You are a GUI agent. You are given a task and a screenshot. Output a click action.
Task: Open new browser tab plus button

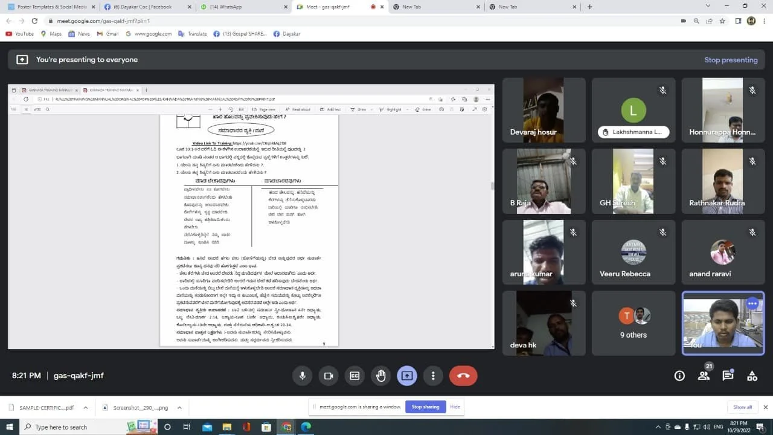click(x=589, y=7)
